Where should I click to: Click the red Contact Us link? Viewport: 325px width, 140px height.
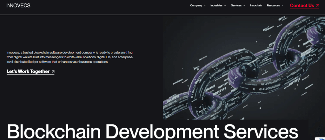(x=302, y=6)
